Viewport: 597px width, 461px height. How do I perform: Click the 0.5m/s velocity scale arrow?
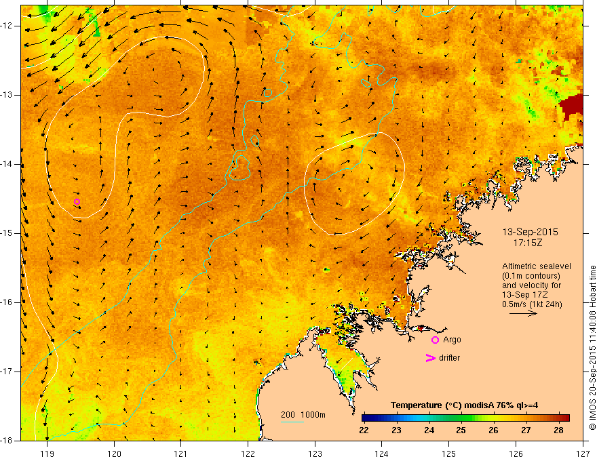point(523,313)
